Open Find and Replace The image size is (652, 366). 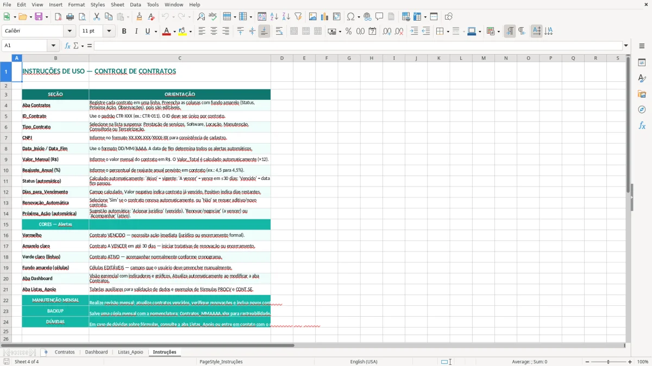201,17
